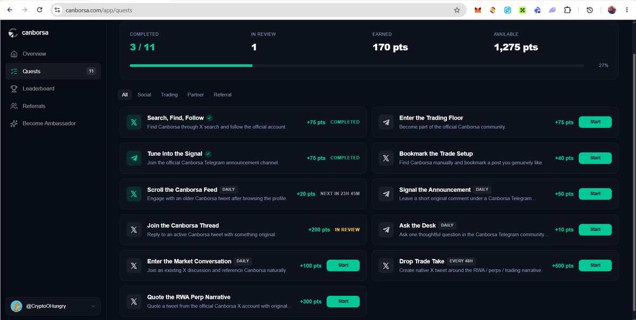The image size is (636, 320).
Task: Click the Become Ambassador sparkle icon
Action: 14,123
